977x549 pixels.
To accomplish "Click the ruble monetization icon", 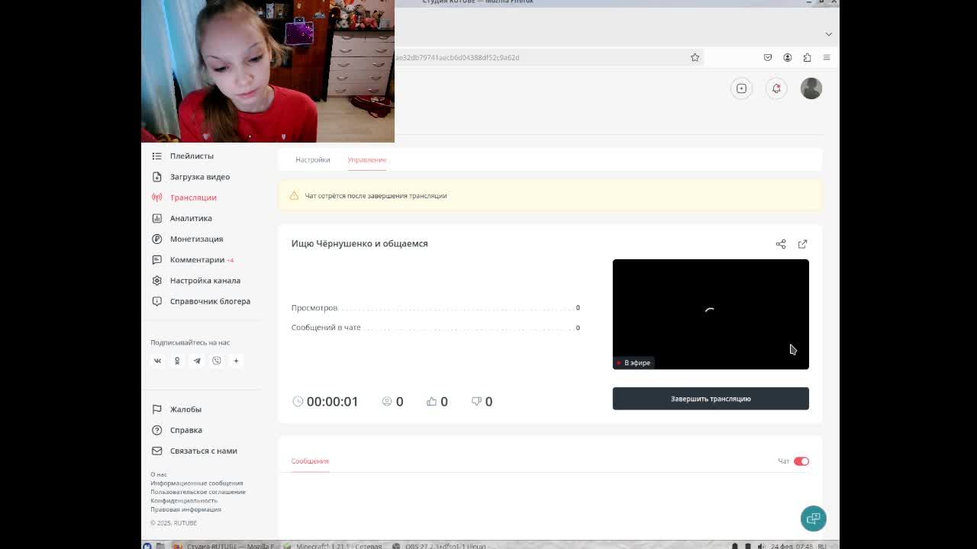I will click(156, 239).
